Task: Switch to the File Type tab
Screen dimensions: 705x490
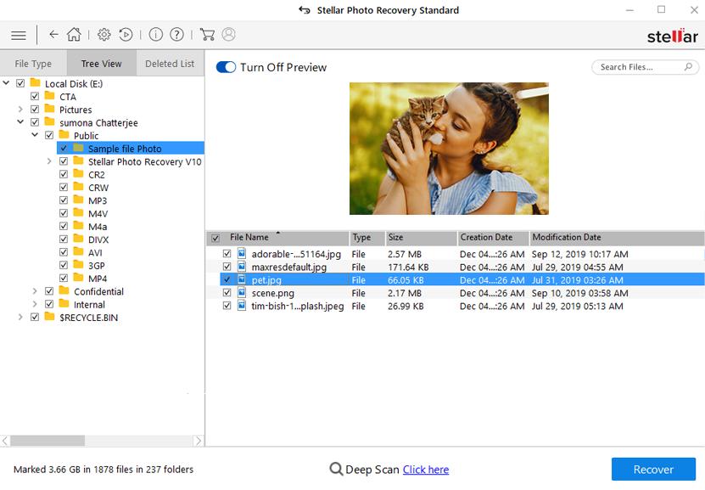Action: click(33, 64)
